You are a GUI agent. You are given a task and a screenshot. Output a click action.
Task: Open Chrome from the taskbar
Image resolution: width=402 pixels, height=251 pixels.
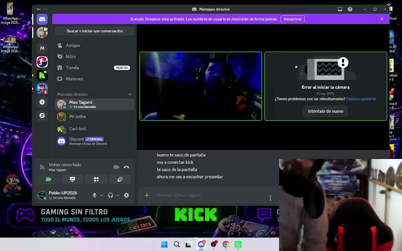[x=226, y=245]
